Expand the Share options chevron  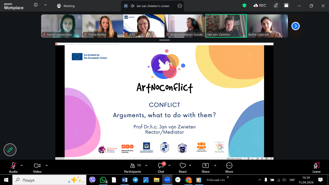(x=215, y=165)
